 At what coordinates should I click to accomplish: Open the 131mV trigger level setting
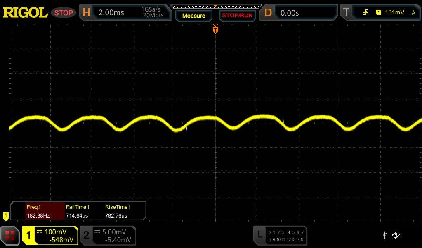(x=394, y=13)
